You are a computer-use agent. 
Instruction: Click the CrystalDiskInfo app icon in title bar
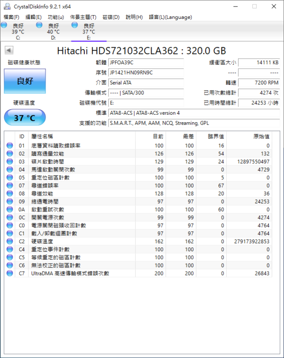6,6
